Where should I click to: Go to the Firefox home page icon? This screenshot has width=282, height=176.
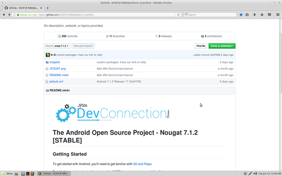262,15
